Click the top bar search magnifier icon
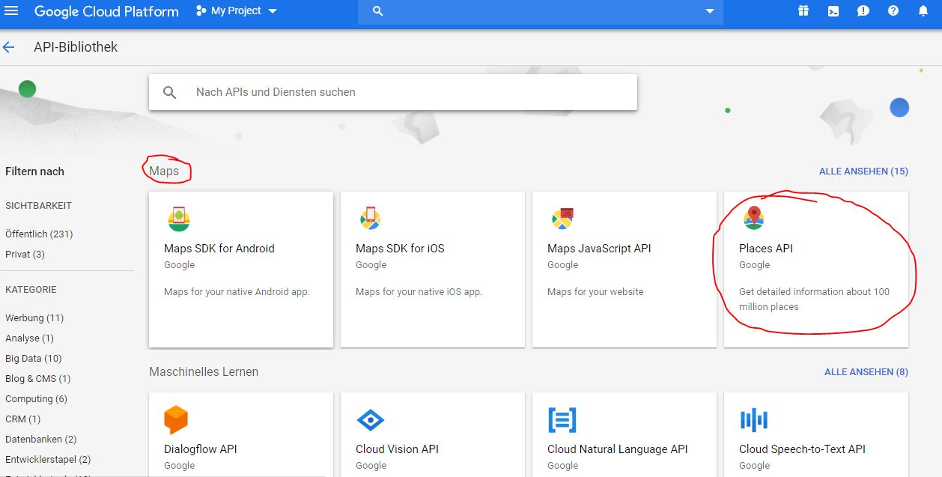Viewport: 942px width, 477px height. pos(377,11)
